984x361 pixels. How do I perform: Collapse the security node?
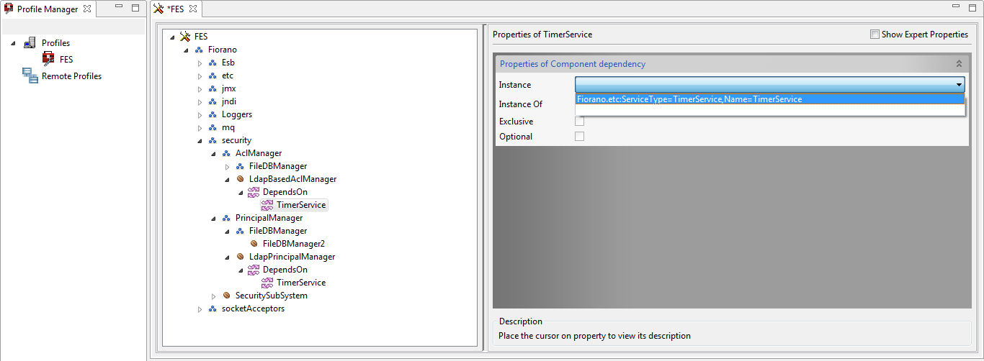pos(200,141)
